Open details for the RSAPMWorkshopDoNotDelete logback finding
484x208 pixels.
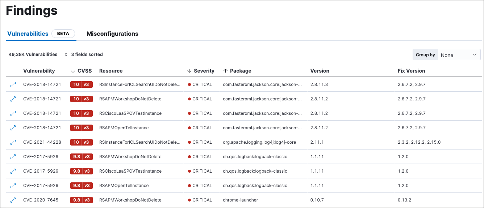13,156
